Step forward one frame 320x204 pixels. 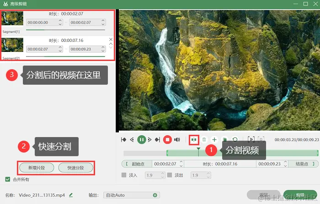pos(149,140)
